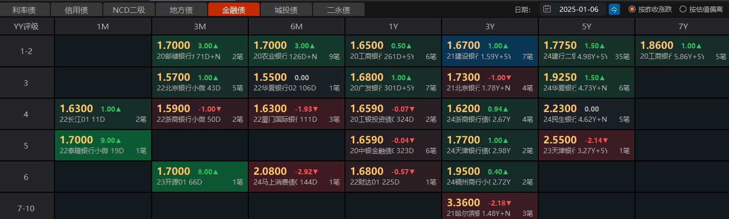The width and height of the screenshot is (729, 219).
Task: Select the 按昨收涨跌 radio option
Action: pos(632,9)
